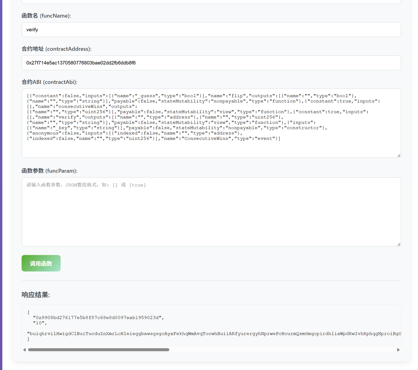
Task: Focus the 函数名 input containing verify
Action: point(211,30)
